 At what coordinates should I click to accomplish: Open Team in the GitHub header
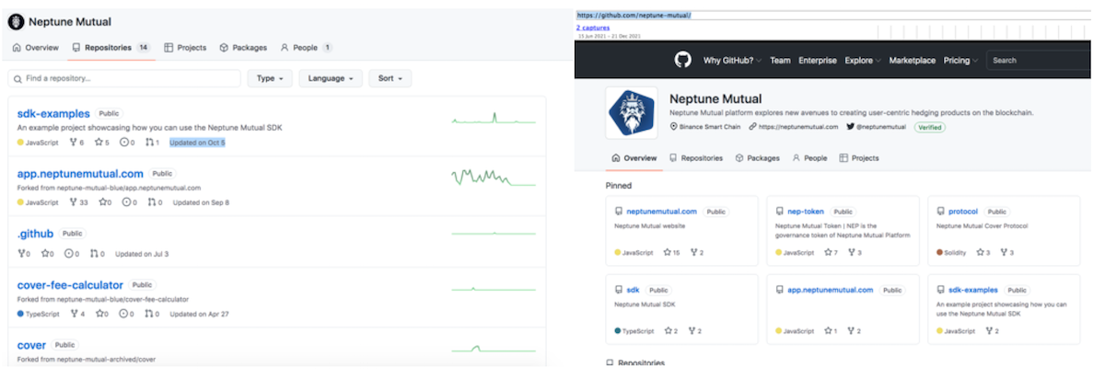coord(780,61)
